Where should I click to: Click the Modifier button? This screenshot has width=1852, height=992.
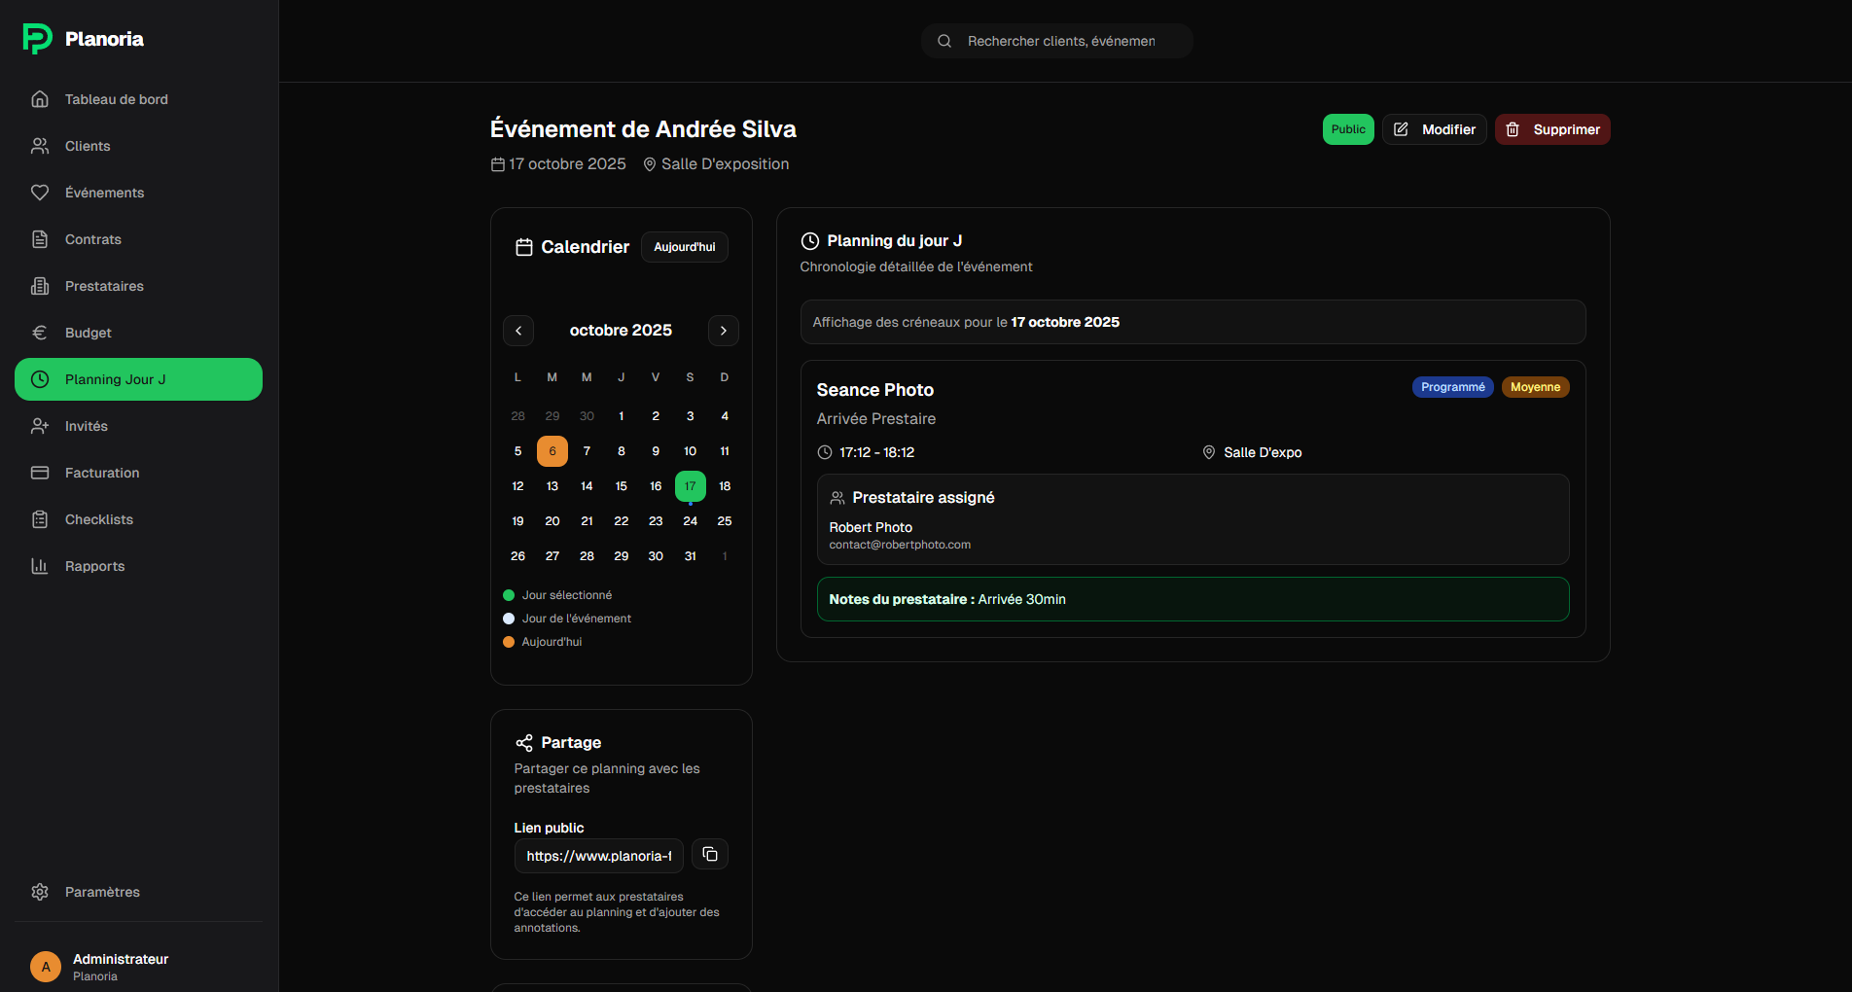tap(1435, 129)
